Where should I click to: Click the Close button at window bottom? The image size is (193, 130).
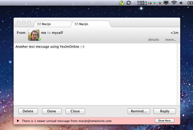[x=75, y=111]
